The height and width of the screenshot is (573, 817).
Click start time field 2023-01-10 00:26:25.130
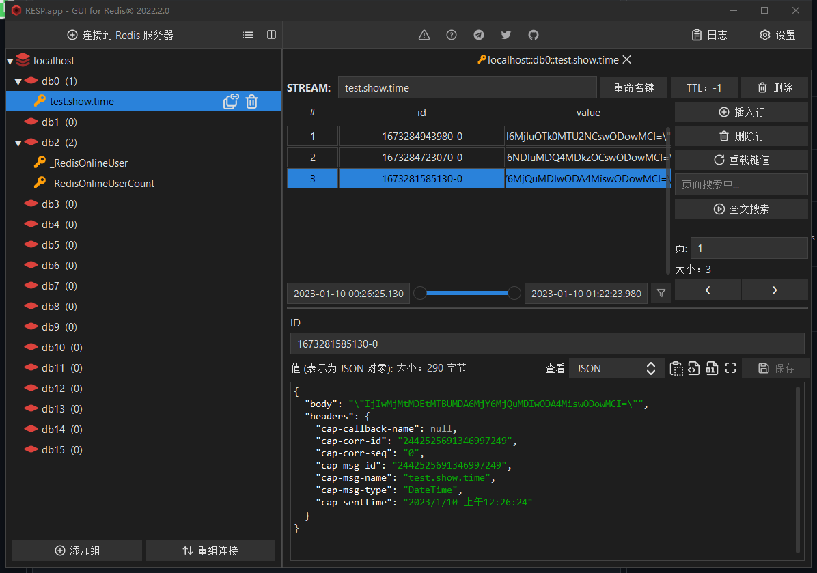348,294
